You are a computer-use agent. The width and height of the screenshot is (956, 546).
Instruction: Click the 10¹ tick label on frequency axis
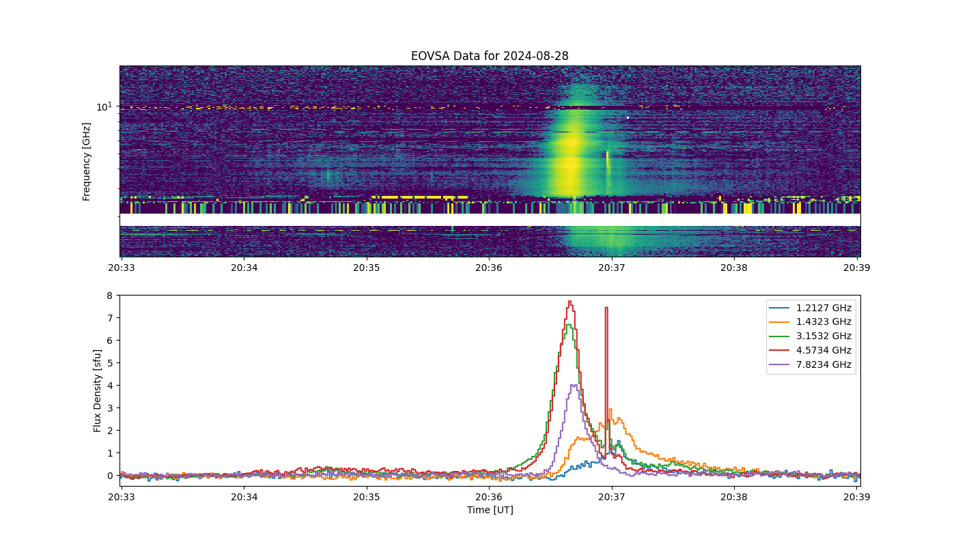point(104,106)
